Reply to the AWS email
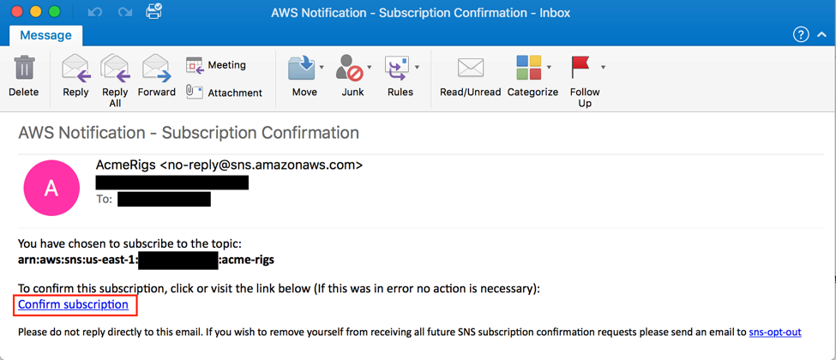836x360 pixels. pyautogui.click(x=75, y=69)
